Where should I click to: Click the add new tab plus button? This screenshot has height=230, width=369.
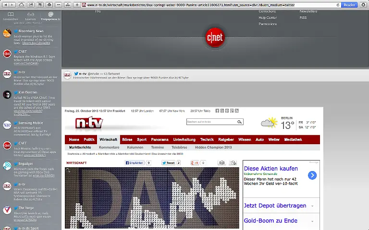point(77,5)
